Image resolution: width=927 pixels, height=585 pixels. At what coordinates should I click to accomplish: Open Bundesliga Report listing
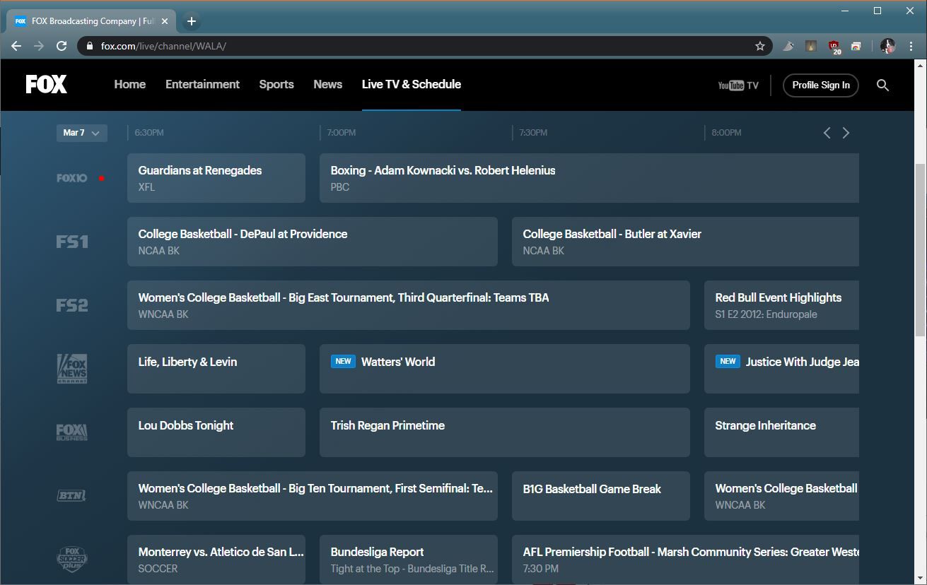pos(409,560)
